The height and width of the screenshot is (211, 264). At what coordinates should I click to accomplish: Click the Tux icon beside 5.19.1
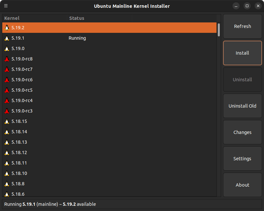click(x=7, y=38)
